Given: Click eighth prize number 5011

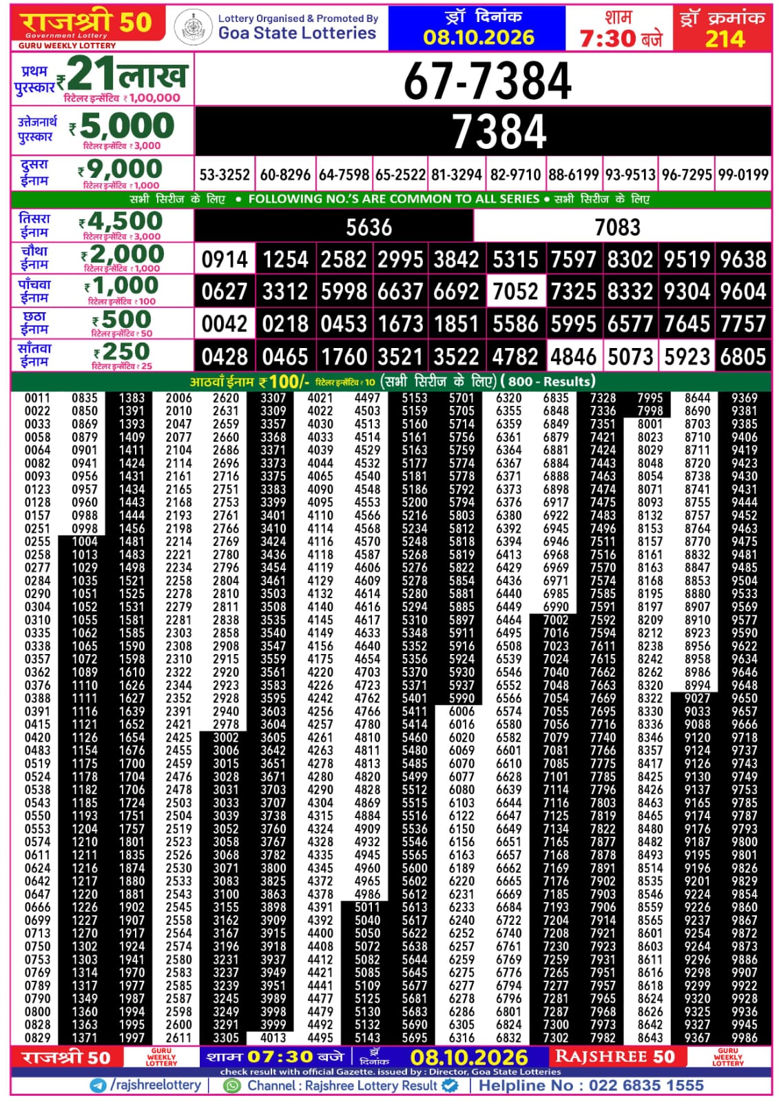Looking at the screenshot, I should pyautogui.click(x=367, y=907).
